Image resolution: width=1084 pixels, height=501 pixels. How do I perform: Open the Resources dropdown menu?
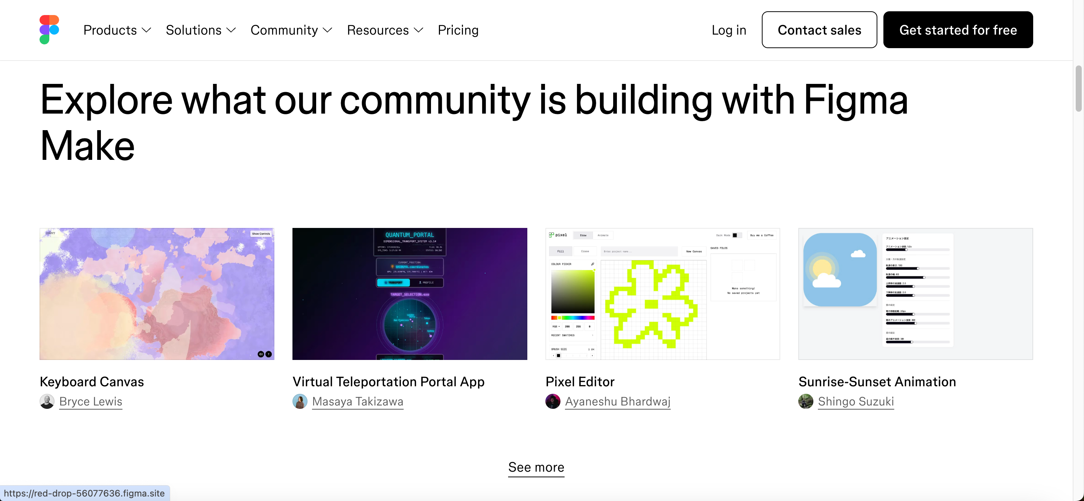point(385,30)
